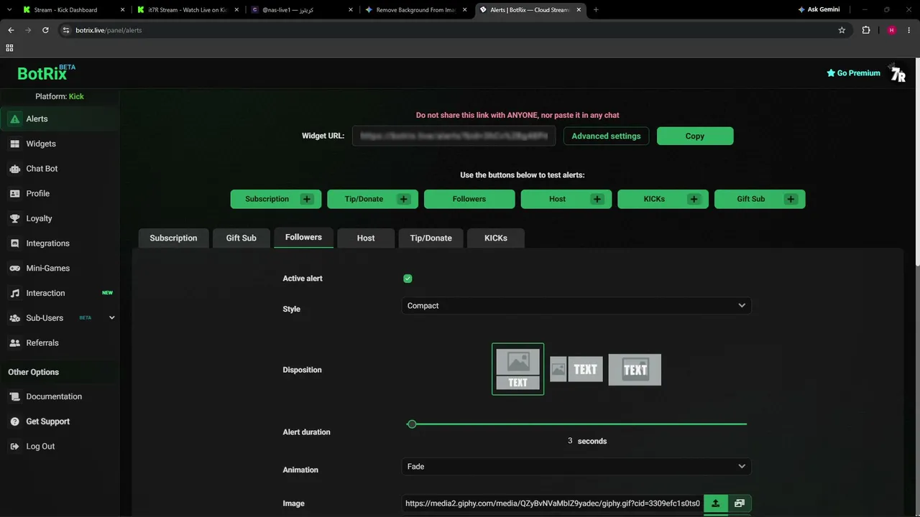Open the browser extensions puzzle icon
Screen dimensions: 920x517
866,30
